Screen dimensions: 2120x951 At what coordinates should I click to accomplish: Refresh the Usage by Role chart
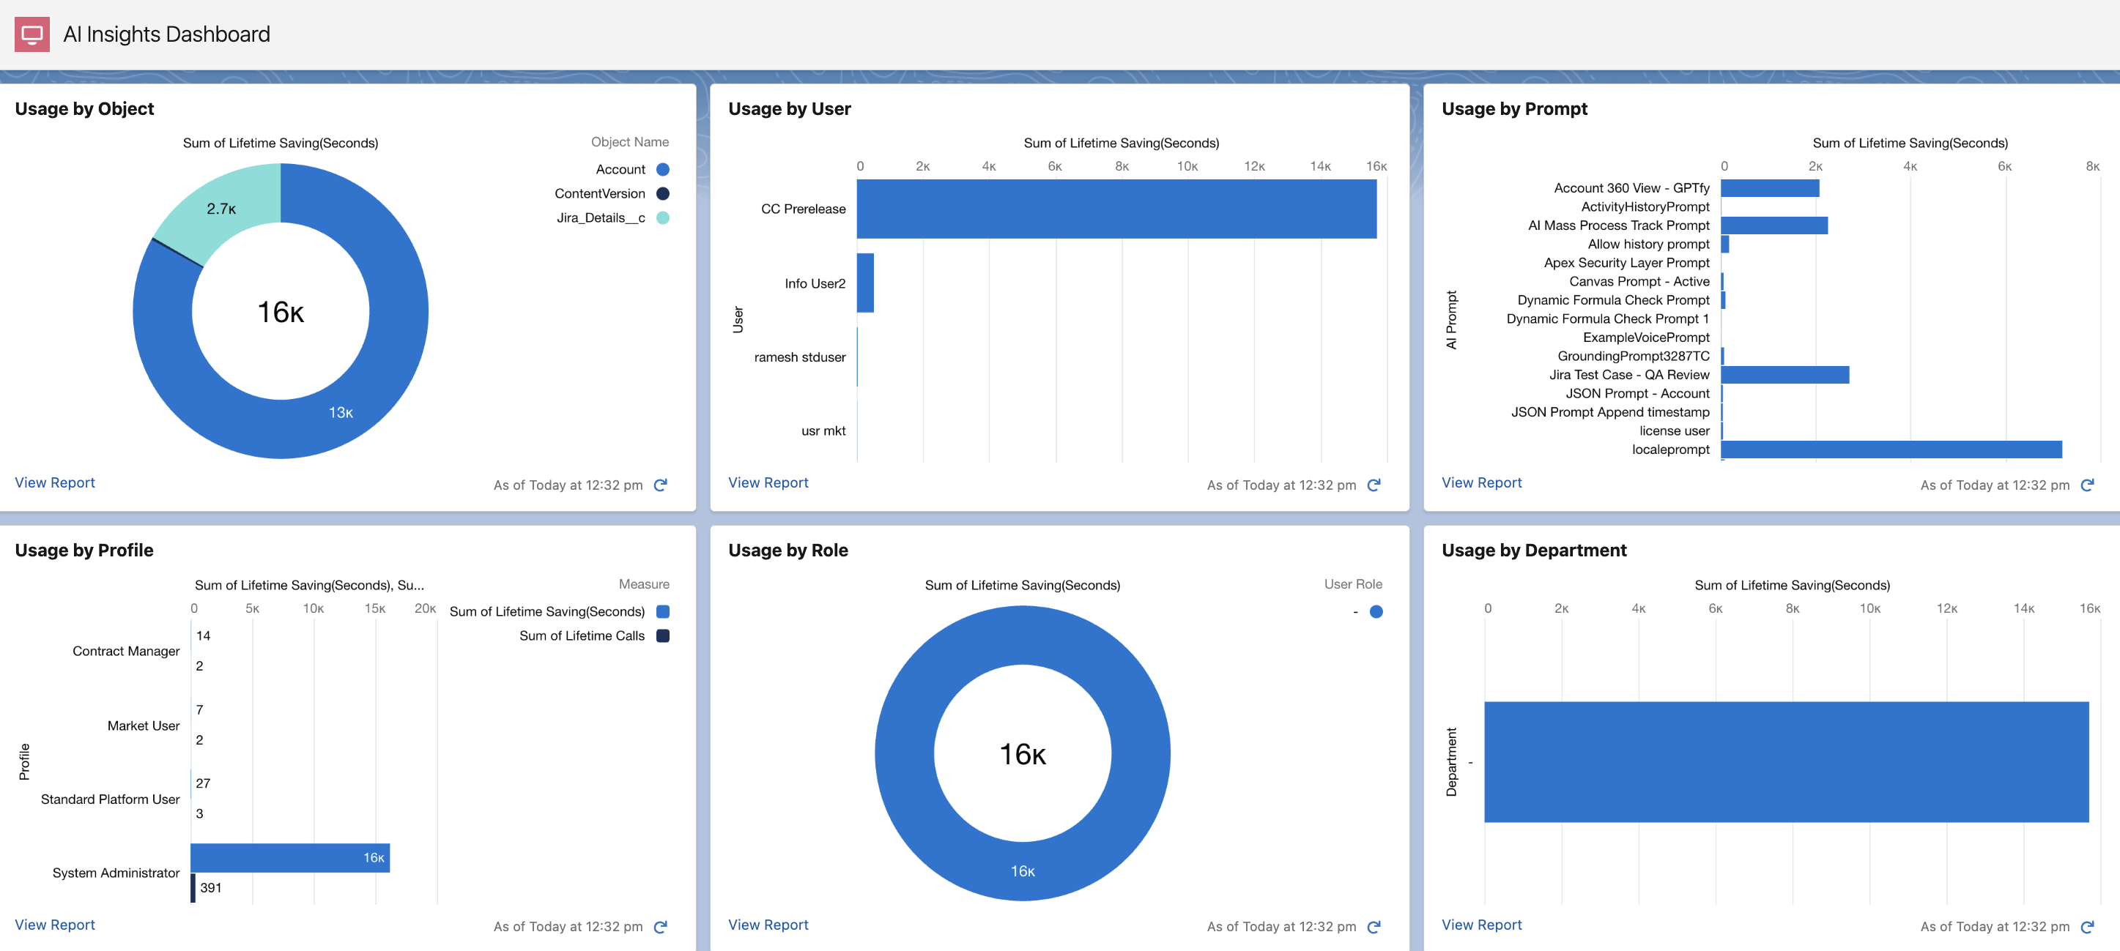pos(1374,927)
